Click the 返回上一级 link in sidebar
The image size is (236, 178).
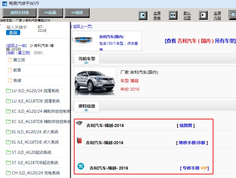(x=16, y=46)
